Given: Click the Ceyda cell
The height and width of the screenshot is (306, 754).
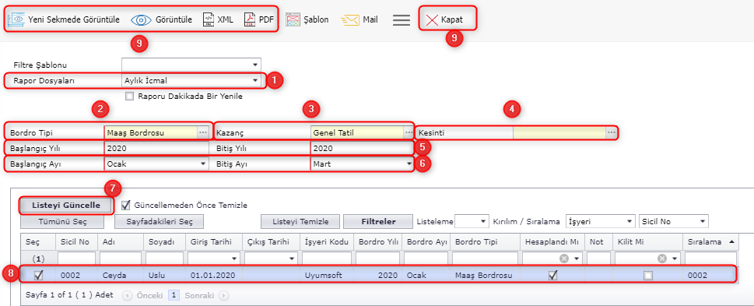Looking at the screenshot, I should [x=121, y=275].
